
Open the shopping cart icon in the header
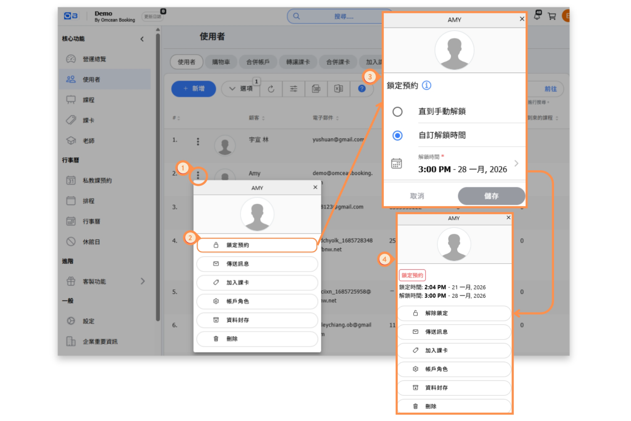point(552,16)
